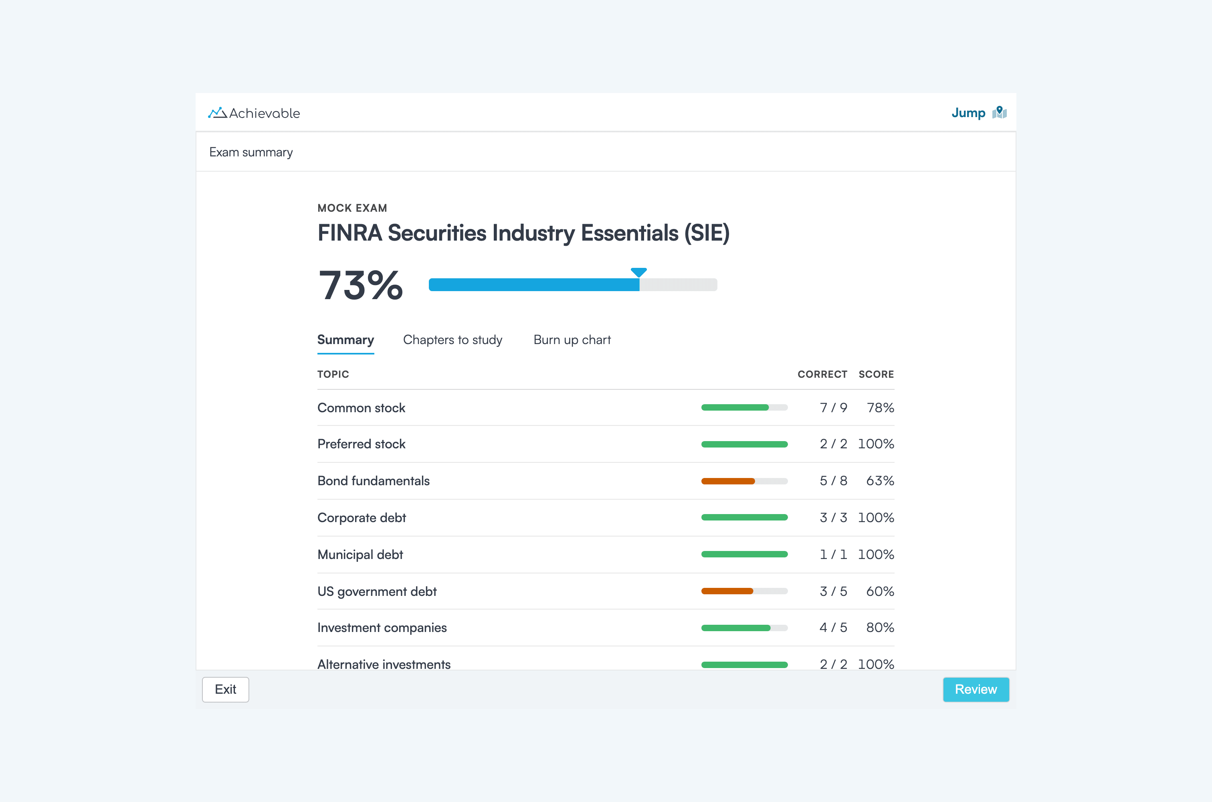The width and height of the screenshot is (1212, 802).
Task: Click the Jump link
Action: point(968,113)
